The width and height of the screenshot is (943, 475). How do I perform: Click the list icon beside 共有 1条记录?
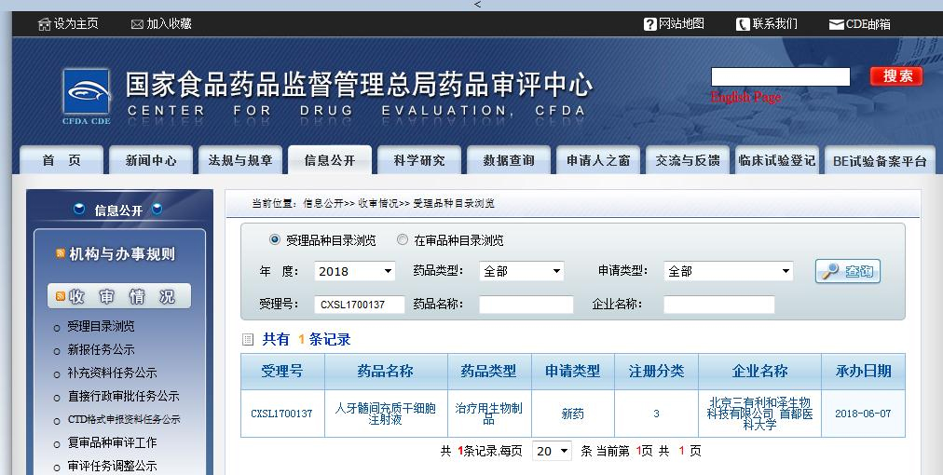[248, 340]
